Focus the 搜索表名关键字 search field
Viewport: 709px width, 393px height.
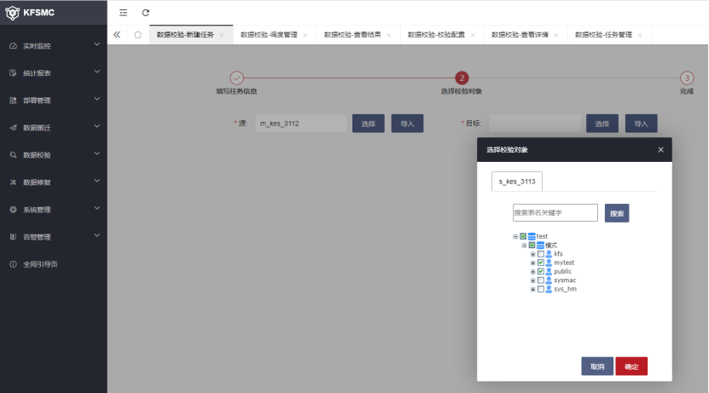[555, 213]
